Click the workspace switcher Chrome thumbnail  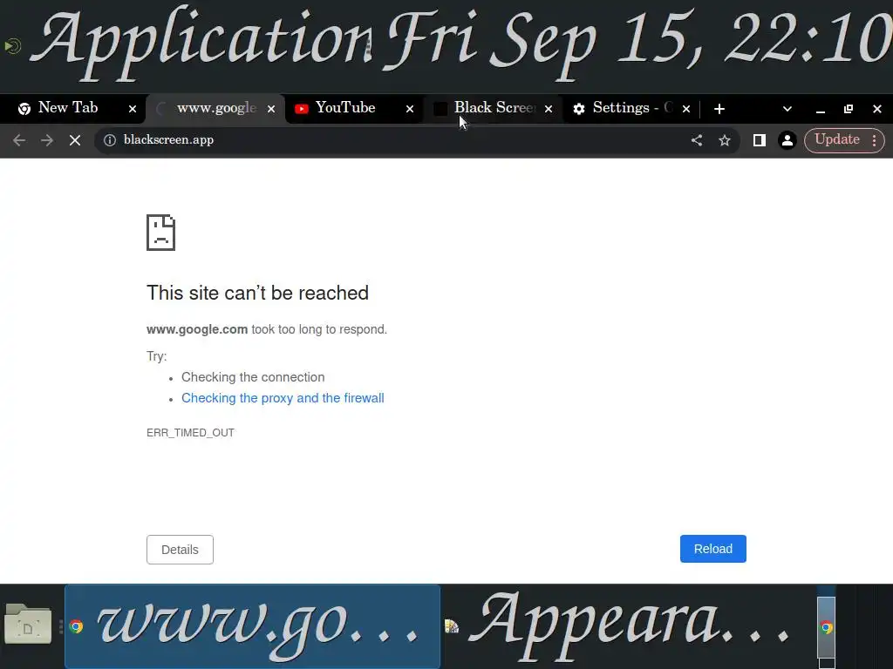tap(827, 627)
